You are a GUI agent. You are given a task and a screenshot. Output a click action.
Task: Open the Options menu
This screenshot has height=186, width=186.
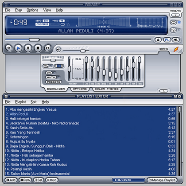tap(32, 10)
